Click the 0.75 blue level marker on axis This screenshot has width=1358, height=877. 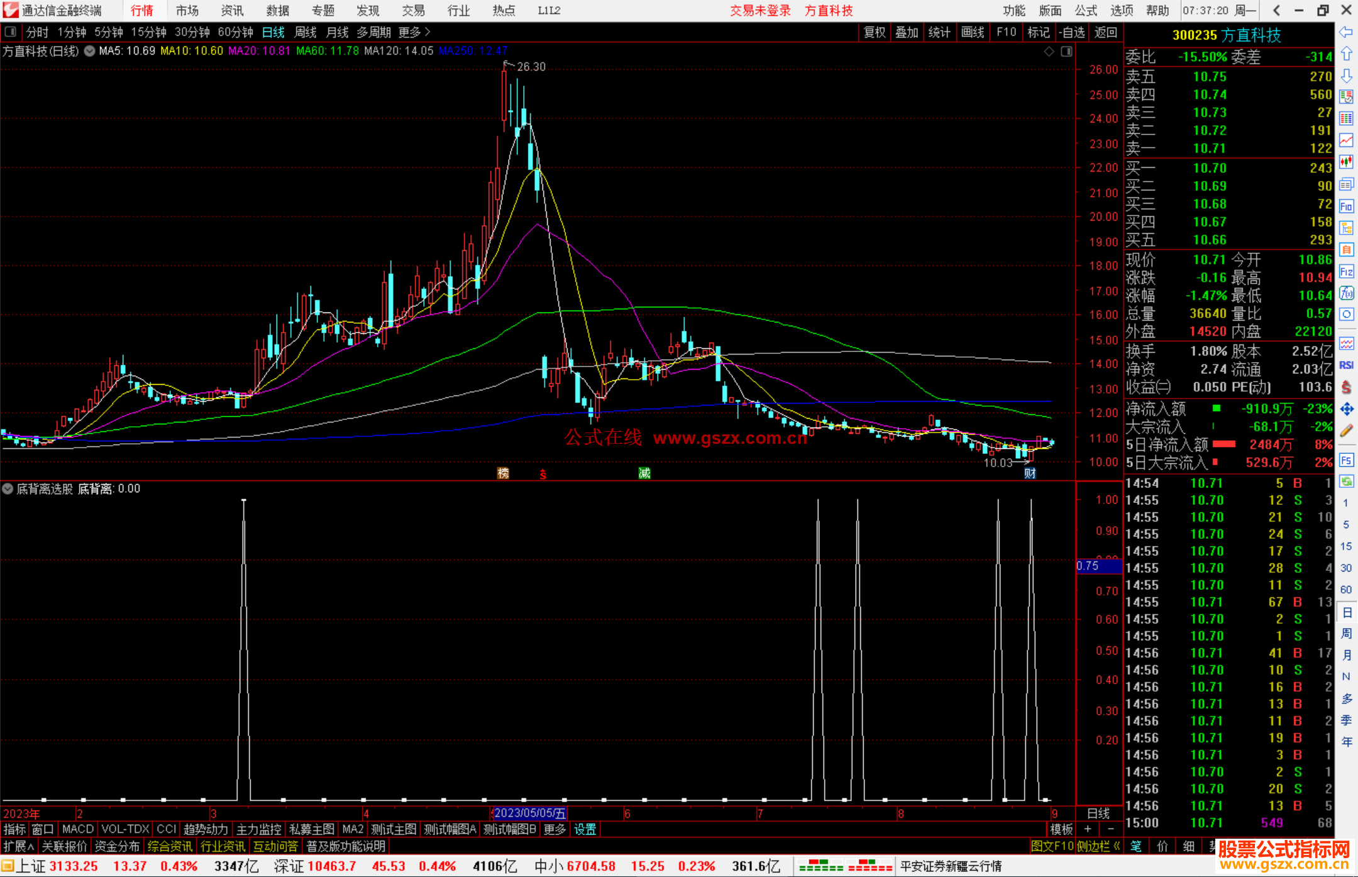tap(1098, 566)
